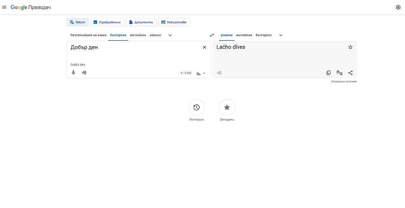Expand the target language list chevron
Screen dimensions: 405x208
281,35
